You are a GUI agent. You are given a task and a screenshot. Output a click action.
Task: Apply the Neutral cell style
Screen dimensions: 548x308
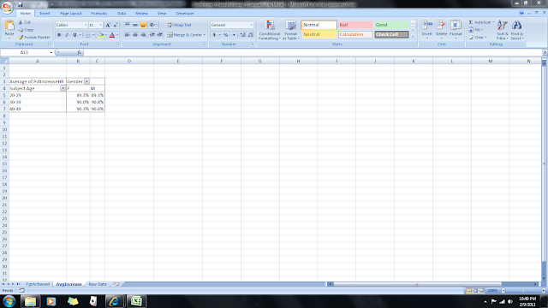[319, 34]
